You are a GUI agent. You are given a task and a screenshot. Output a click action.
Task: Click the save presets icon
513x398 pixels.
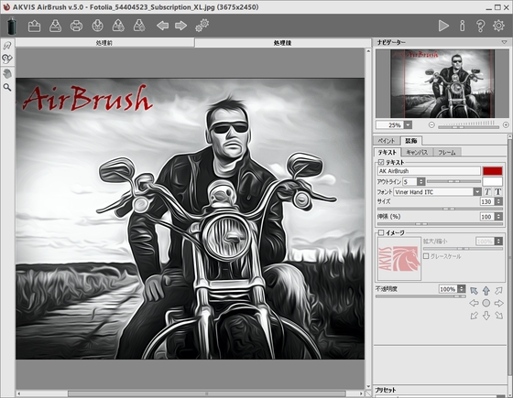(x=139, y=26)
